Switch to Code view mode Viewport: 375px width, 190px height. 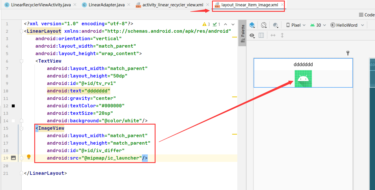coord(367,15)
